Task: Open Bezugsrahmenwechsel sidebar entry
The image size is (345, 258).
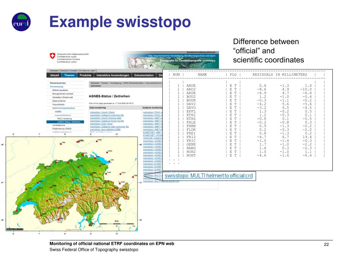Action: [63, 94]
